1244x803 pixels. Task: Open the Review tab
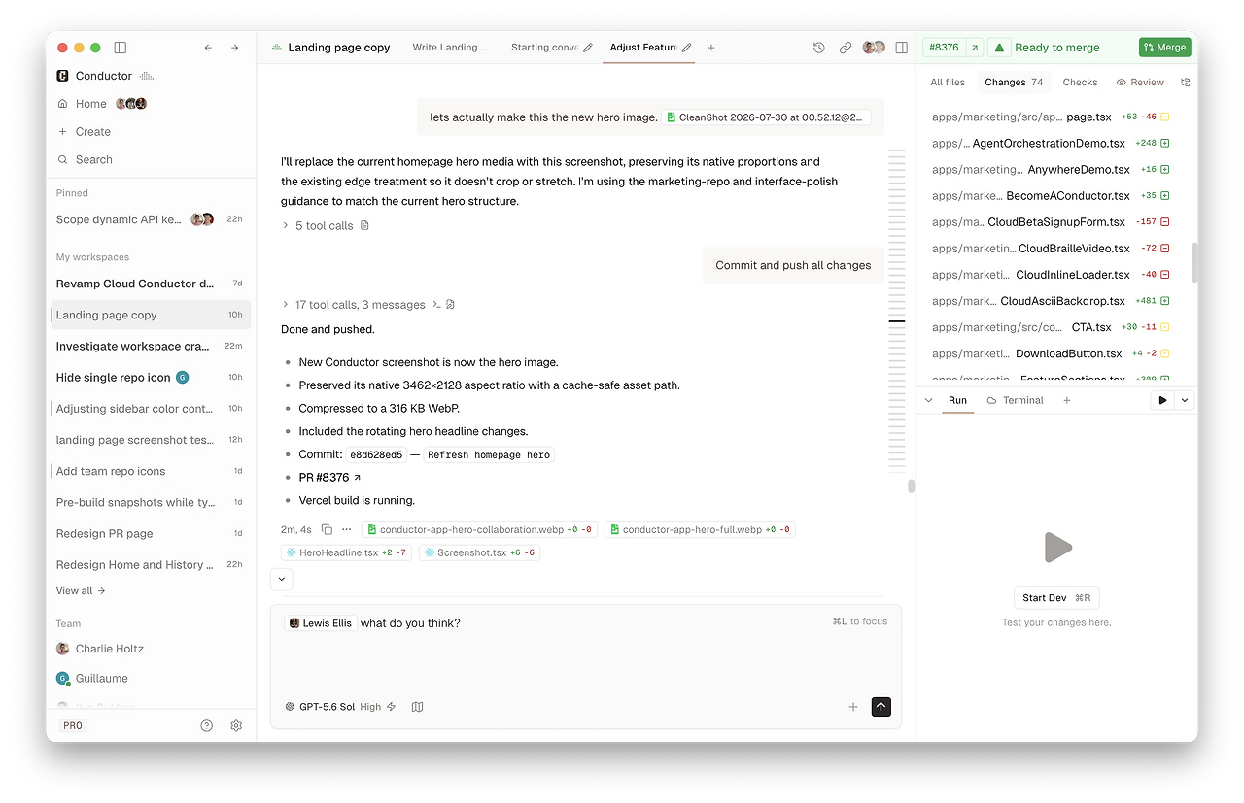point(1140,83)
